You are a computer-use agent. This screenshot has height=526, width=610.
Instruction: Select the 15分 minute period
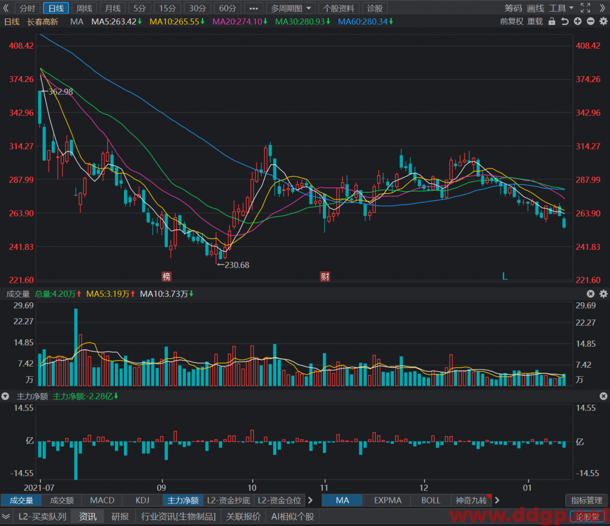point(167,8)
